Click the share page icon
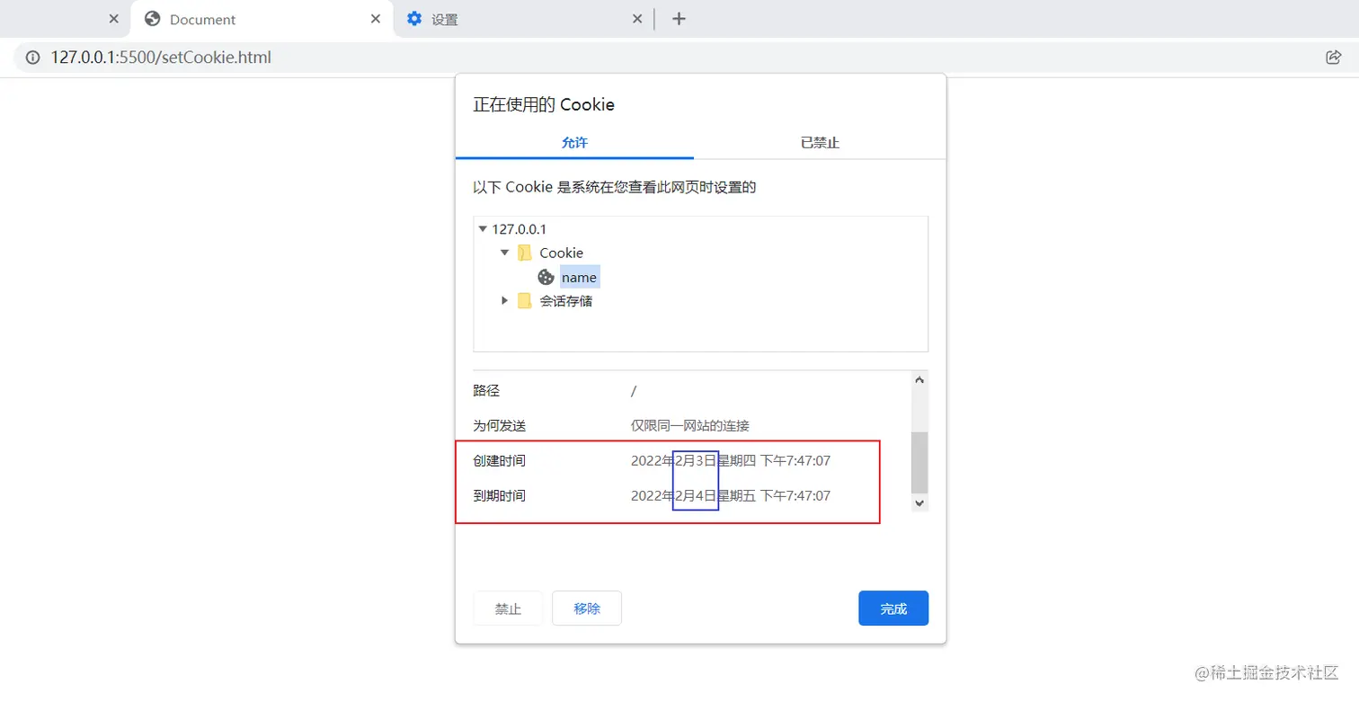This screenshot has height=702, width=1359. 1334,57
